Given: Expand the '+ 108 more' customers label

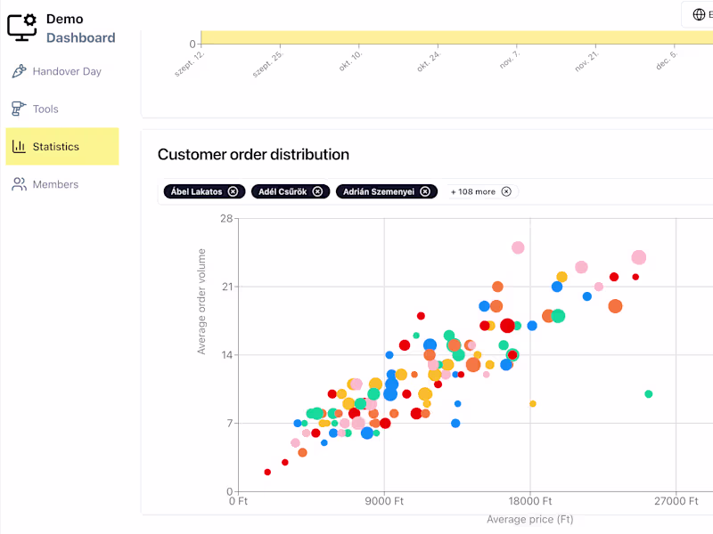Looking at the screenshot, I should [472, 191].
